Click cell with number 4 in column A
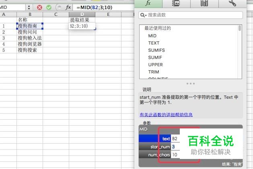253x169 pixels. tap(8, 44)
